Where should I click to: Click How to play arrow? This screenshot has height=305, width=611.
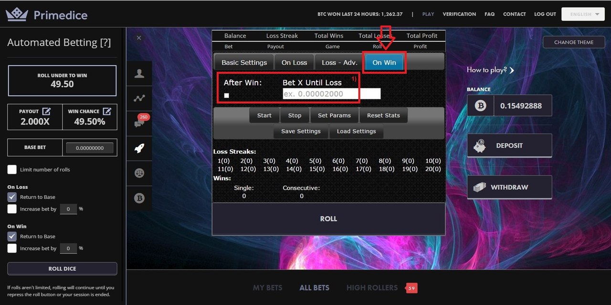[x=512, y=70]
